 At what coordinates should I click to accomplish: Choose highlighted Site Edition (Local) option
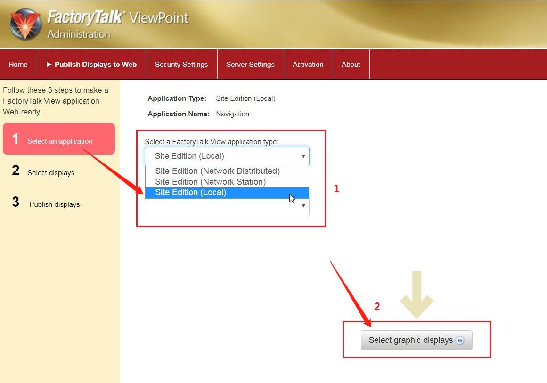227,193
